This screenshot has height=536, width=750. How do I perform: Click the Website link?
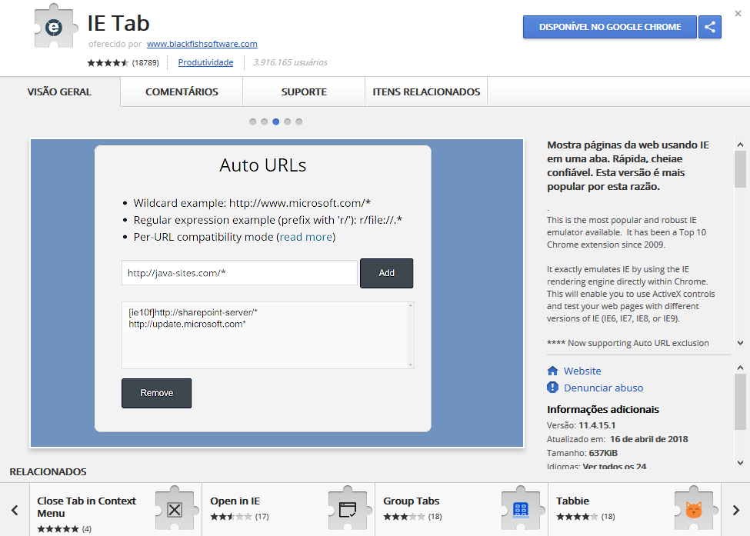pos(582,371)
